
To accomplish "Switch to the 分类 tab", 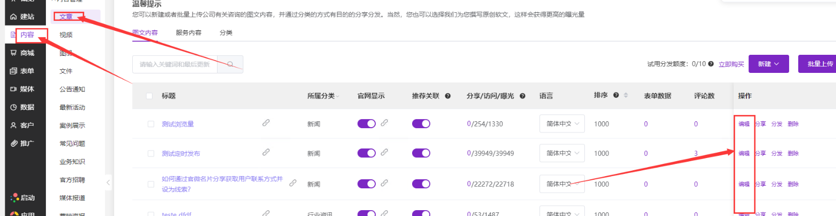I will tap(226, 32).
